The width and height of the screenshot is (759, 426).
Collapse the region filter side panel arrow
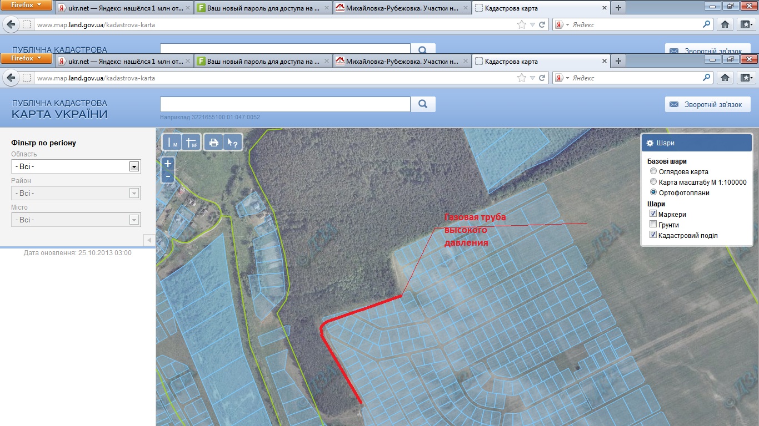tap(149, 240)
